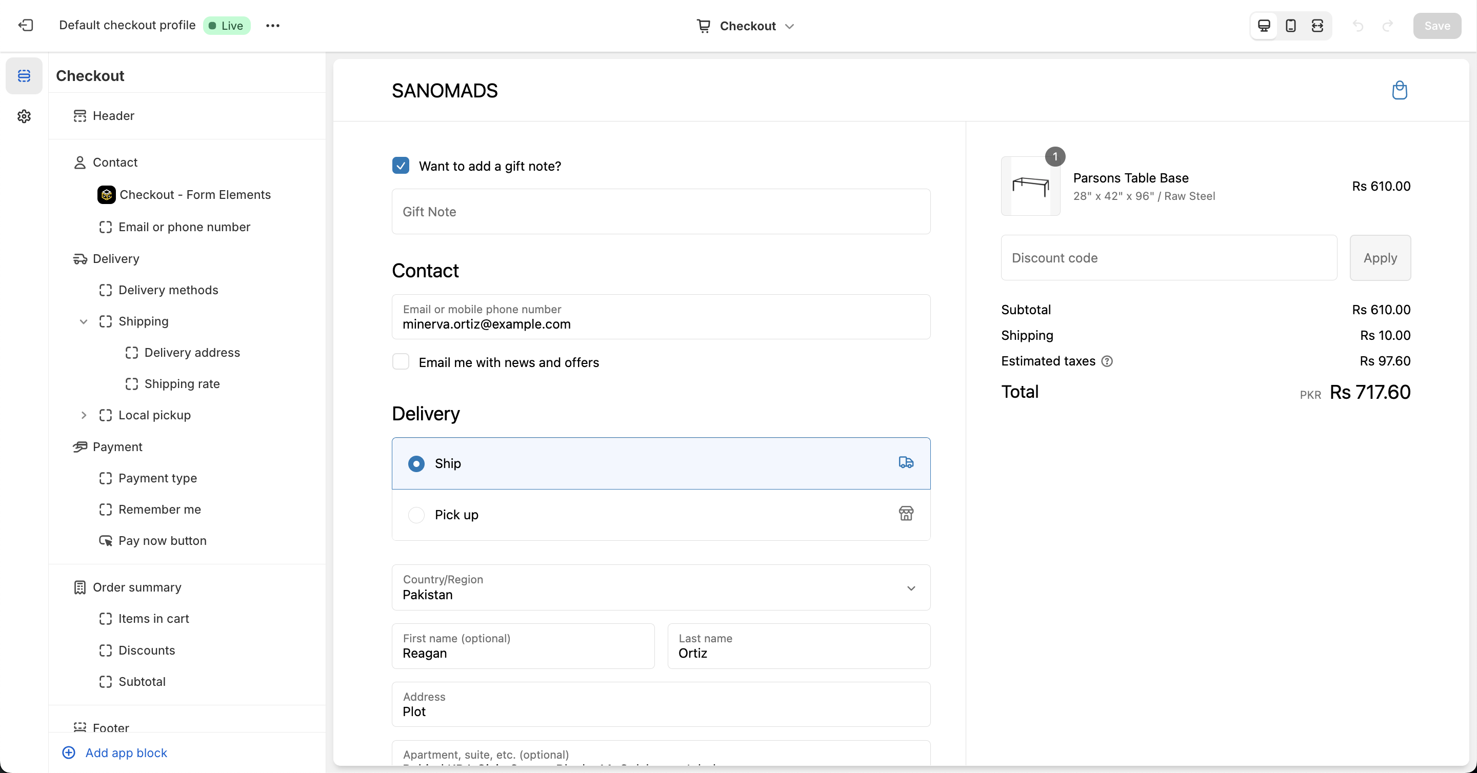This screenshot has height=773, width=1477.
Task: Click the redo arrow
Action: [1388, 26]
